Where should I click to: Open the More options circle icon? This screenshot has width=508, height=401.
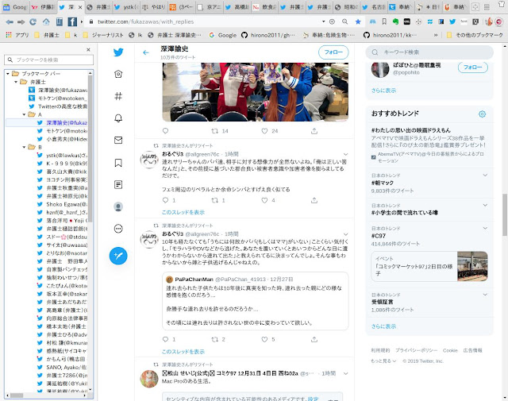[118, 229]
